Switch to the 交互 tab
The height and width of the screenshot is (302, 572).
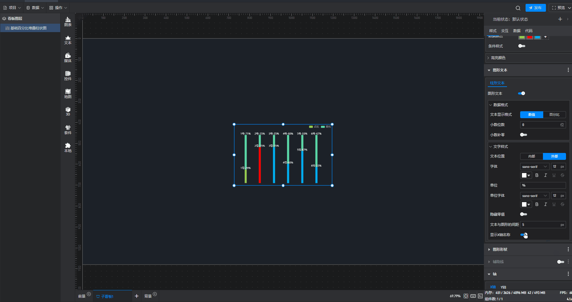click(x=505, y=31)
